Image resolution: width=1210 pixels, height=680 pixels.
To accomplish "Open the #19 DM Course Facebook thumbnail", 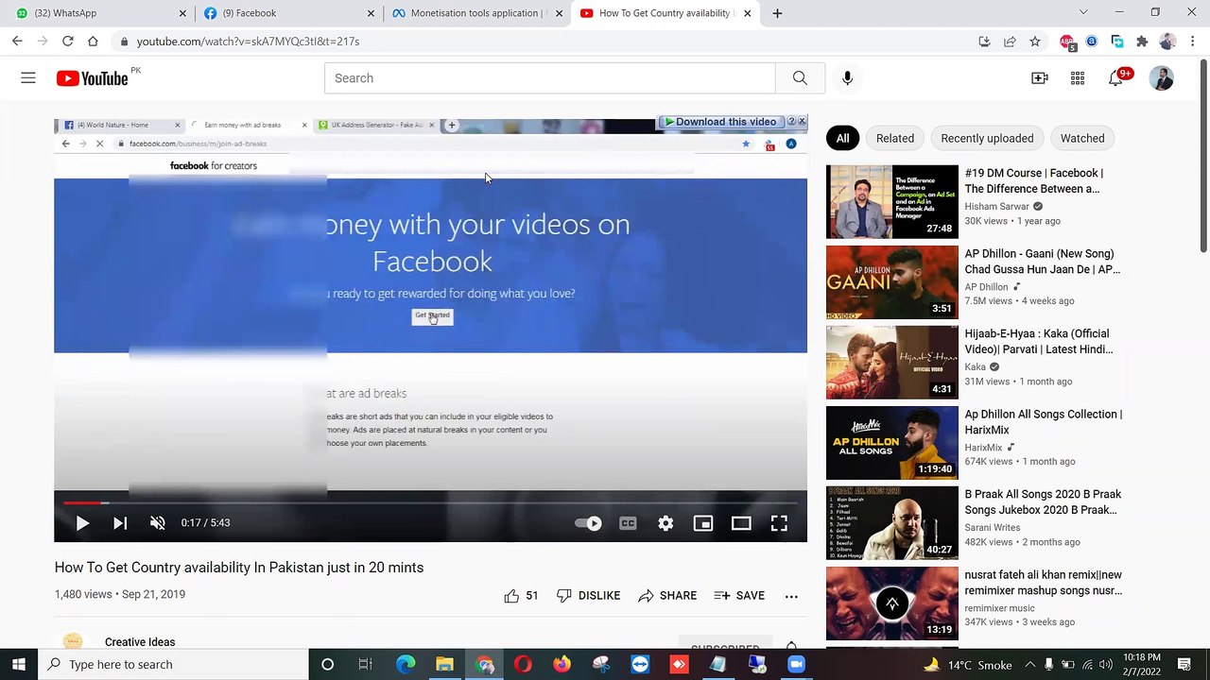I will [891, 202].
